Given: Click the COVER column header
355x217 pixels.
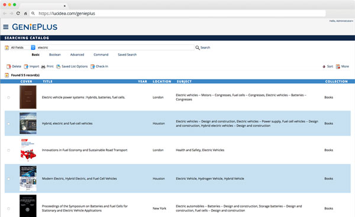Looking at the screenshot, I should (26, 82).
